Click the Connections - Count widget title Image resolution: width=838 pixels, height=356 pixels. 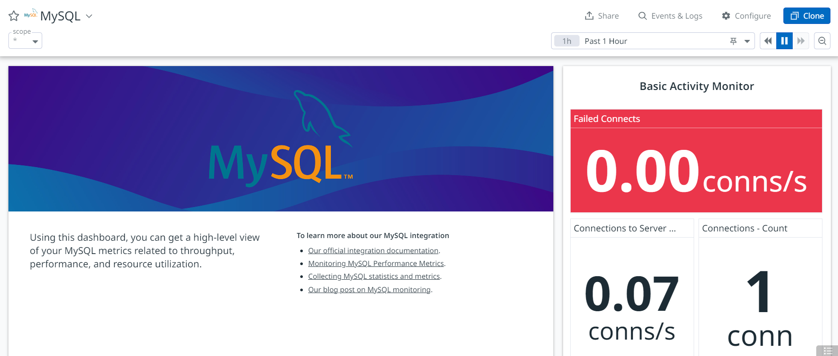(x=744, y=228)
